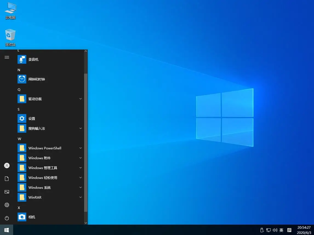Click the WinRAR label text

pos(35,198)
